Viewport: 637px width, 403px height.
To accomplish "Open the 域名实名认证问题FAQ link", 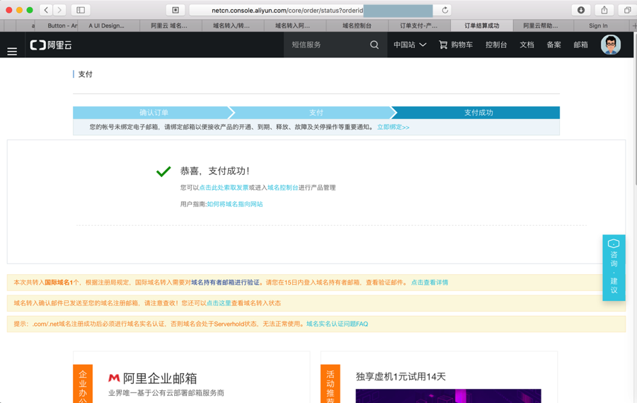I will [337, 324].
